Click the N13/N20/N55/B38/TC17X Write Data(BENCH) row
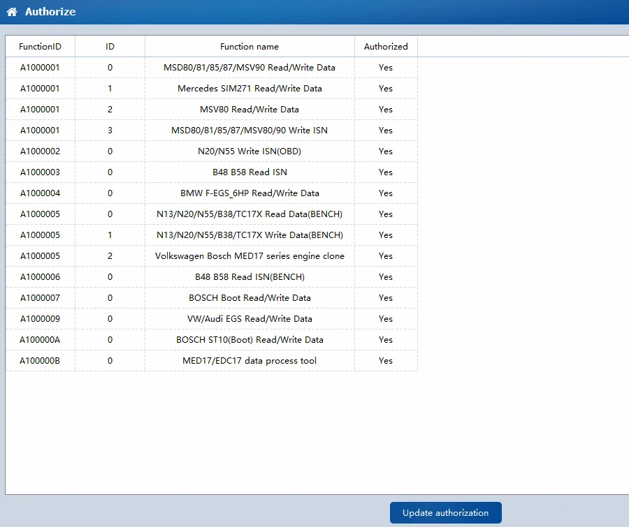Viewport: 629px width, 527px height. 249,235
